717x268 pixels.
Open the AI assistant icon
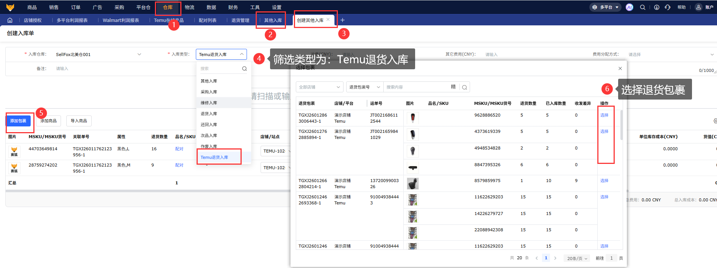[x=630, y=7]
